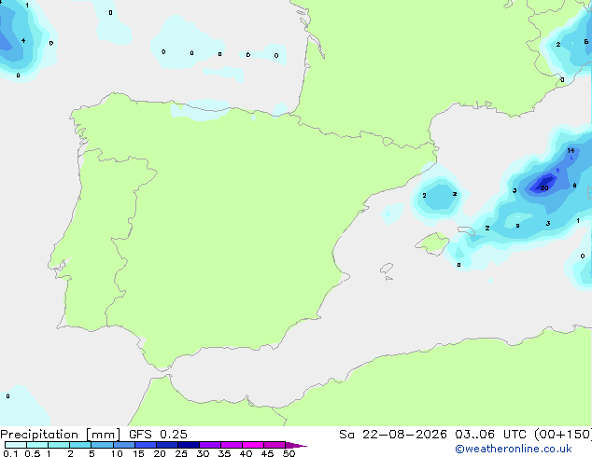The image size is (592, 457).
Task: Click the "8" value east of rain core
Action: pyautogui.click(x=574, y=186)
